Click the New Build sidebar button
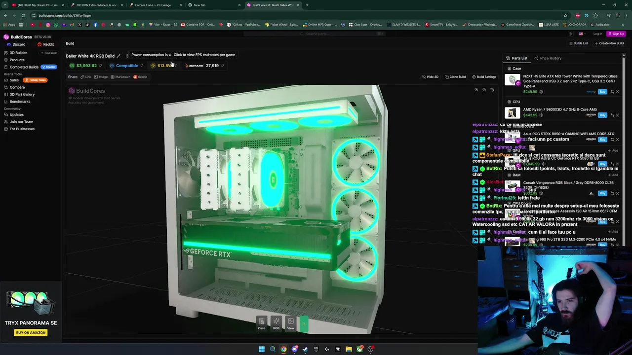This screenshot has height=355, width=632. point(49,53)
